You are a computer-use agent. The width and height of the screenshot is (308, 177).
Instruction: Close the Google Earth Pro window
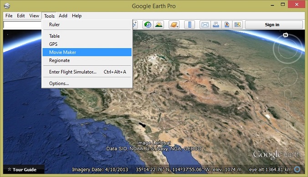point(297,4)
